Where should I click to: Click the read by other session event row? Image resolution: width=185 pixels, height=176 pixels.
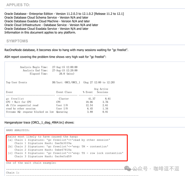21,109
